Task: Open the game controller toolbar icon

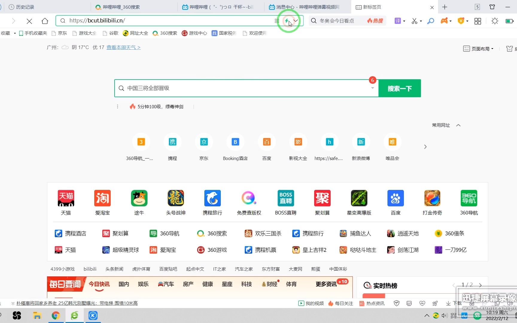Action: coord(444,21)
